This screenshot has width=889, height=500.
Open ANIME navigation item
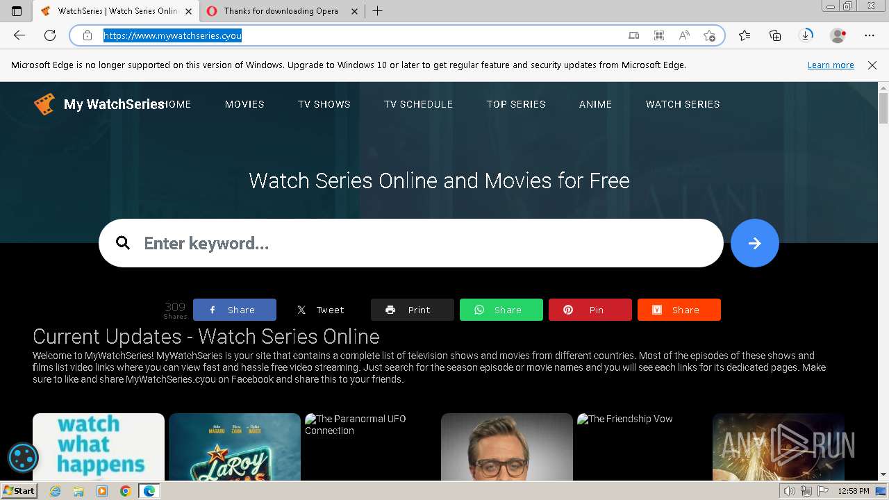(x=595, y=104)
